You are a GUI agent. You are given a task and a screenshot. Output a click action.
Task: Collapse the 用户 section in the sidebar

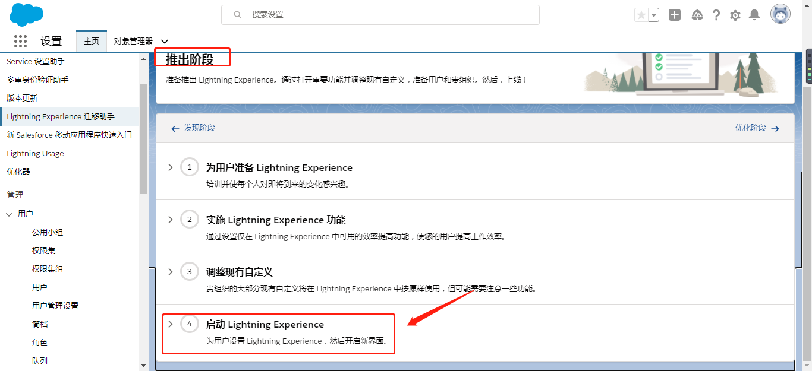tap(8, 213)
